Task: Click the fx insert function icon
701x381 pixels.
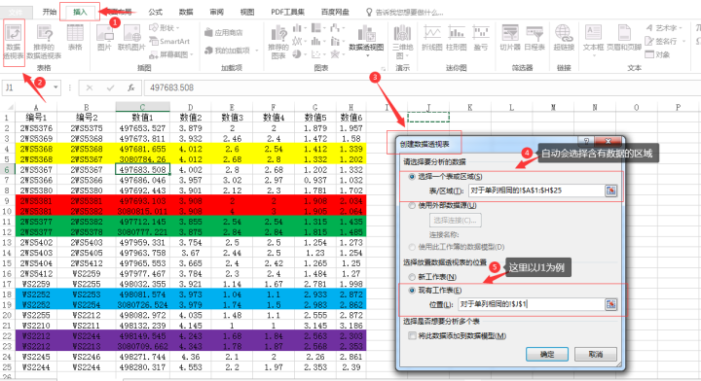Action: [131, 87]
